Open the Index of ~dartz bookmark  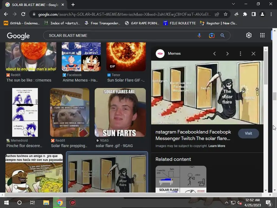tap(62, 23)
